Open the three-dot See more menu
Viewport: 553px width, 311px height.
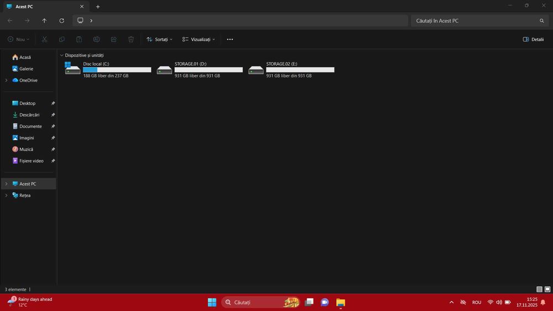pyautogui.click(x=230, y=39)
